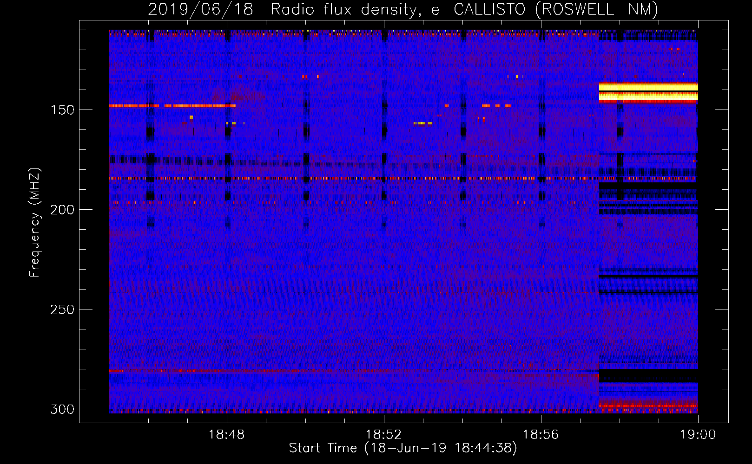The image size is (752, 464).
Task: Click the 'Start Time (18-Jun-19 18:44:38)' x-axis label
Action: (403, 448)
